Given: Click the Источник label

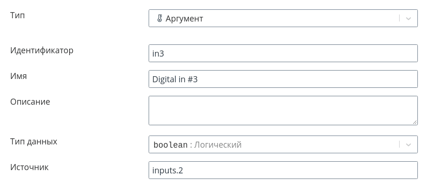Looking at the screenshot, I should (x=29, y=167).
